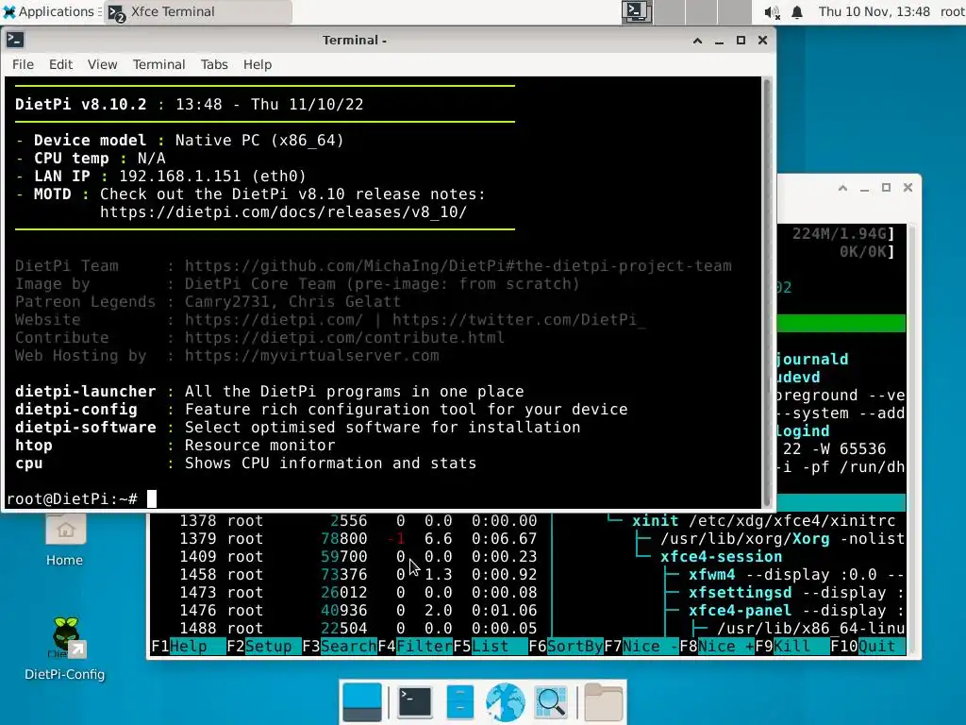Select the Xfce Terminal taskbar button
The width and height of the screenshot is (966, 725).
point(198,11)
